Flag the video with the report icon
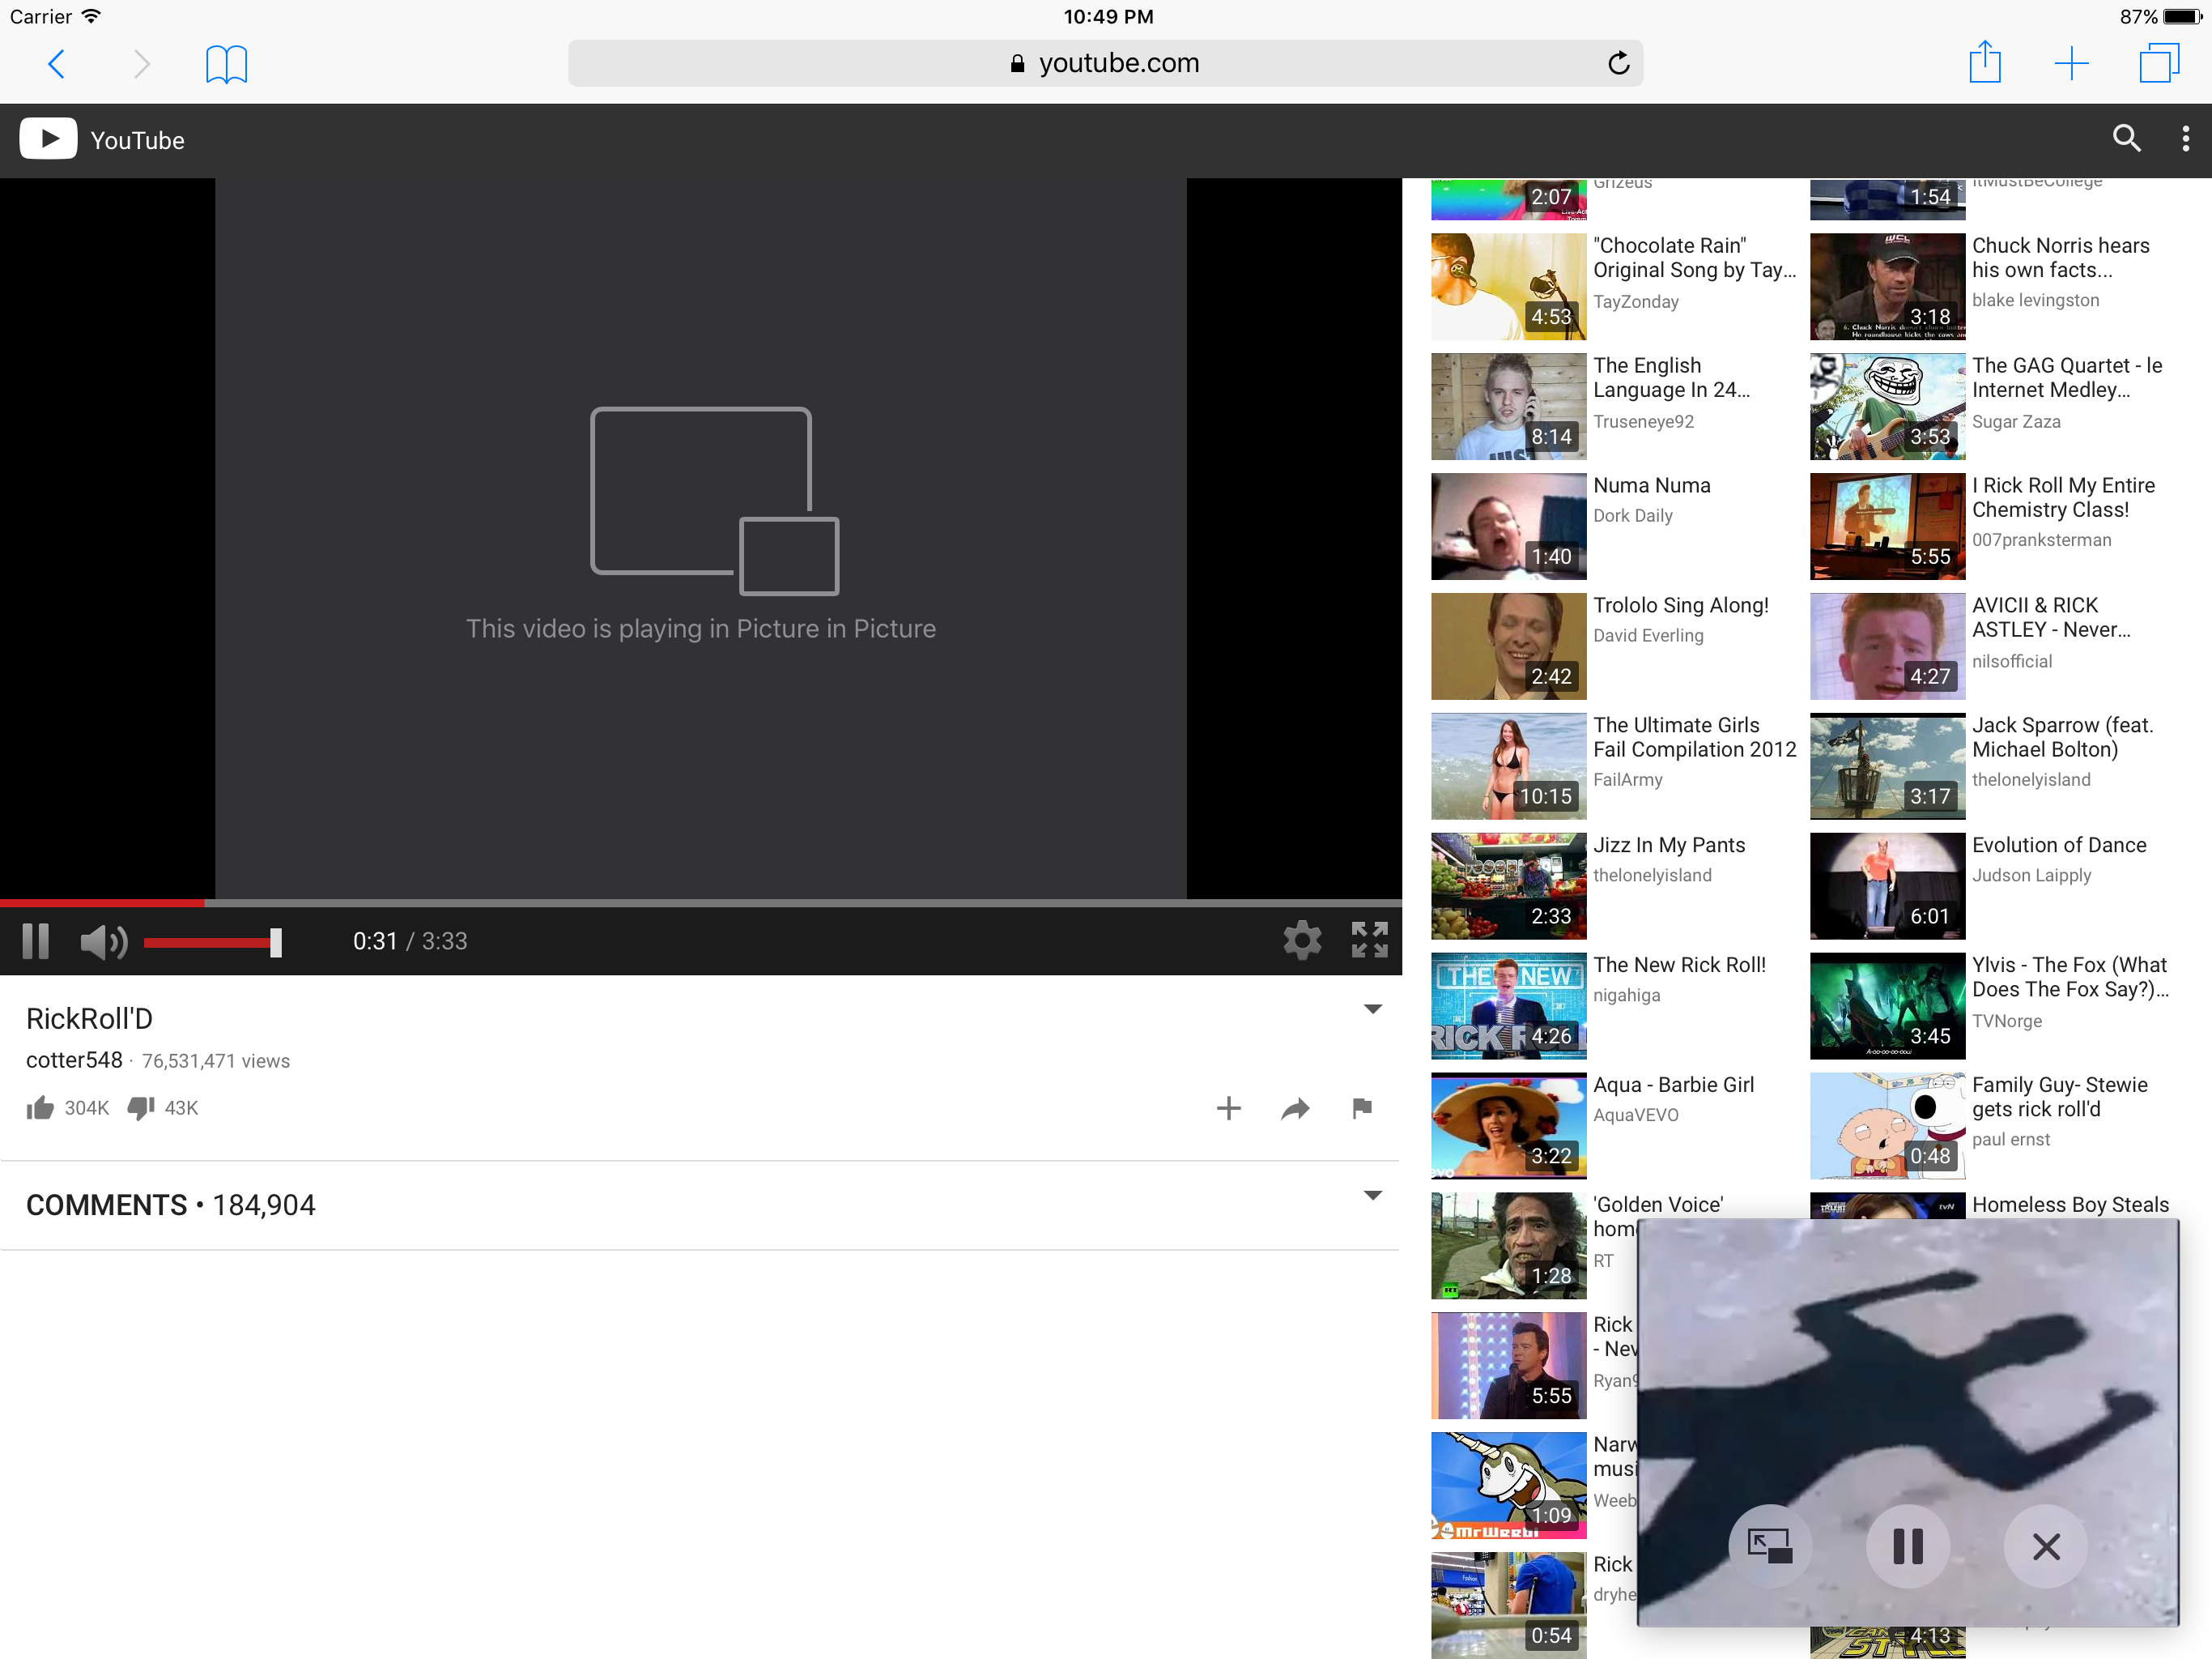2212x1659 pixels. [1361, 1107]
